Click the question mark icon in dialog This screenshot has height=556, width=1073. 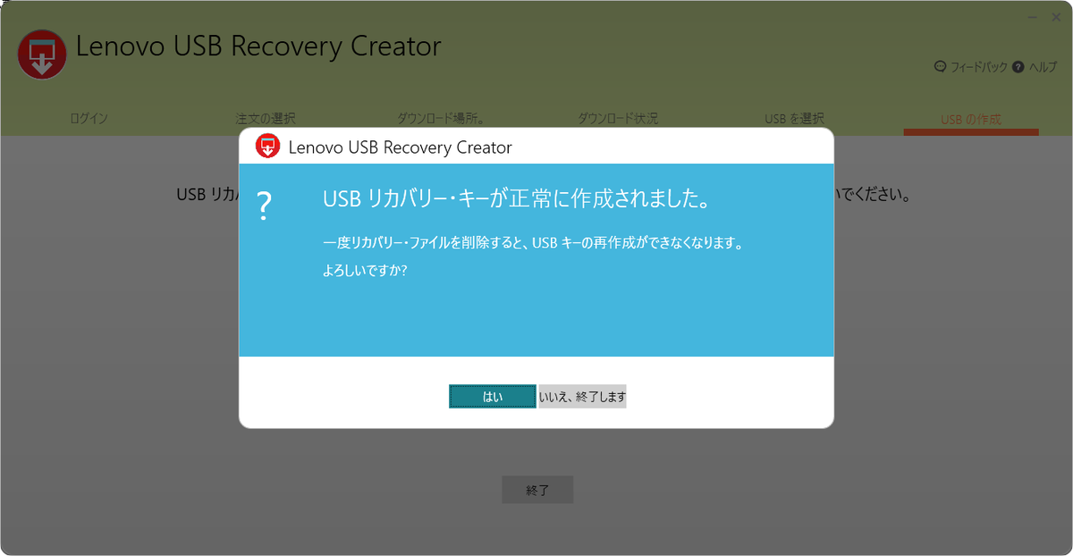click(264, 206)
